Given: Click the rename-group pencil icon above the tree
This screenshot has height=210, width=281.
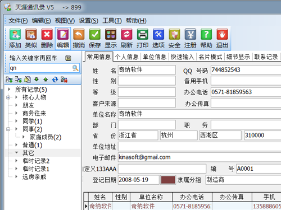Looking at the screenshot, I should 28,80.
